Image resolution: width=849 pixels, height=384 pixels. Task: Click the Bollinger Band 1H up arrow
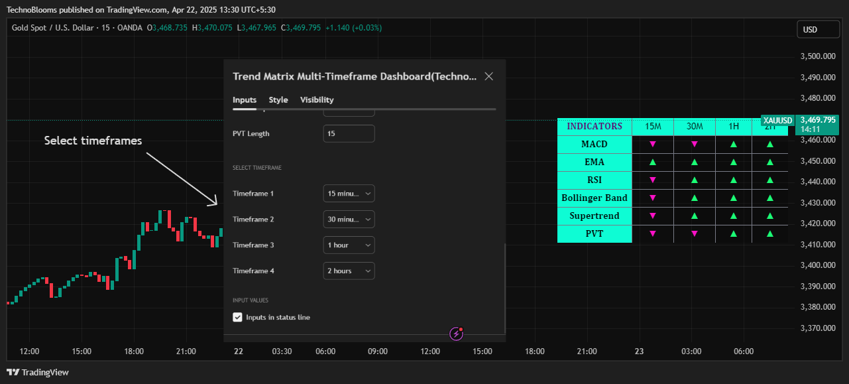[x=734, y=198]
